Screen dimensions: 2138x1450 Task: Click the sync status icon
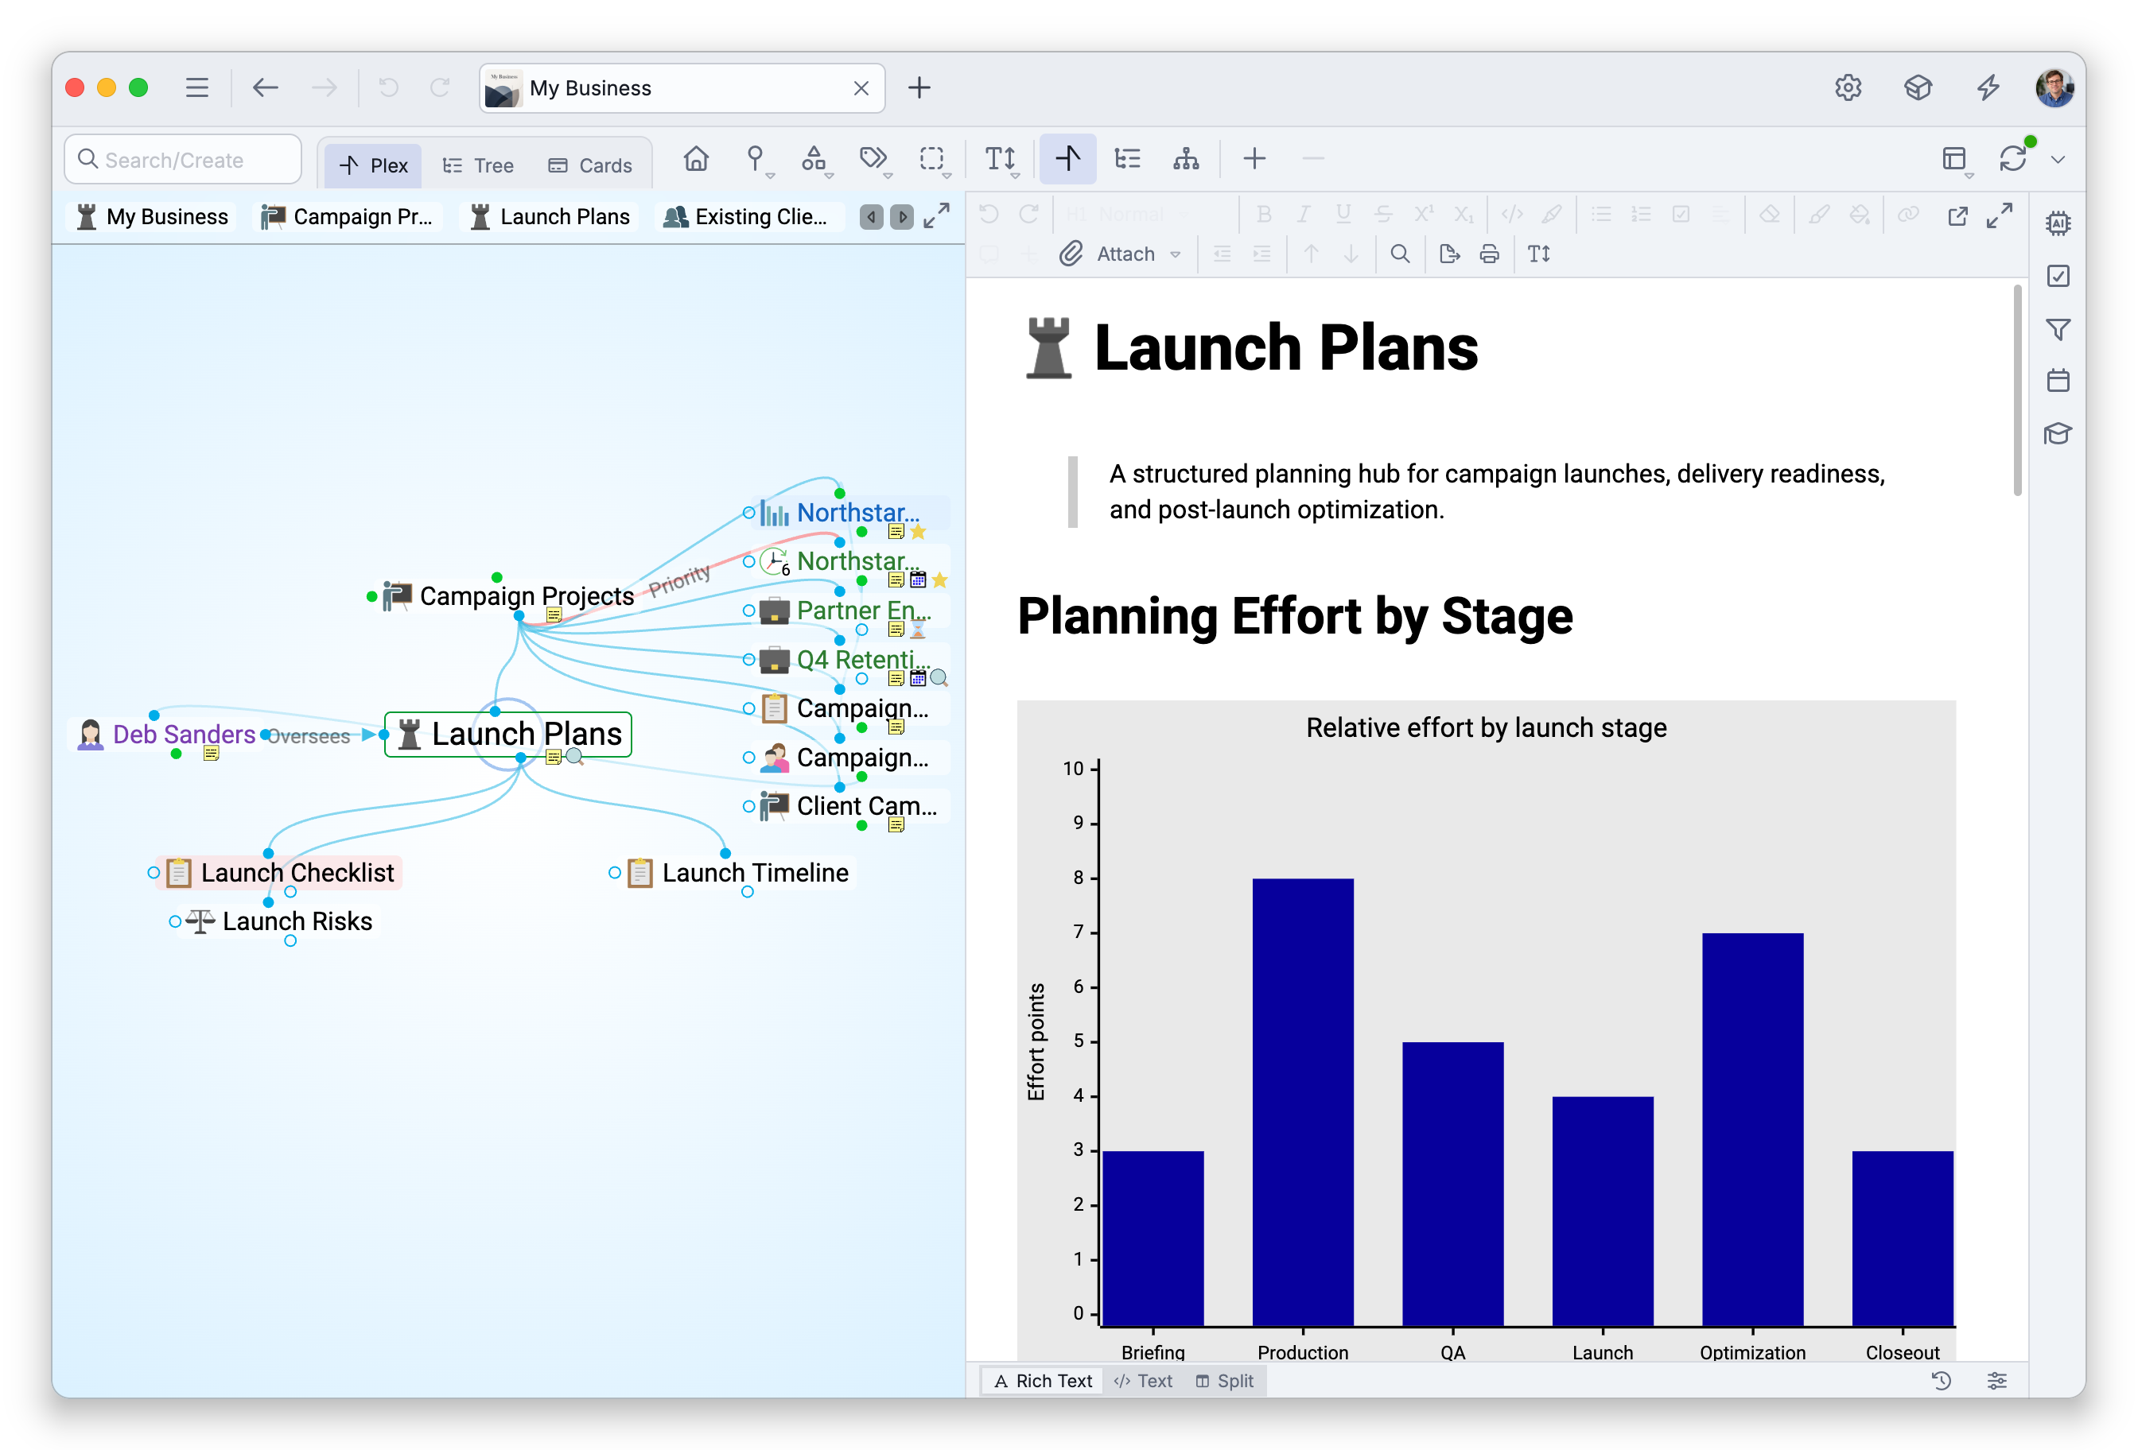[2012, 159]
